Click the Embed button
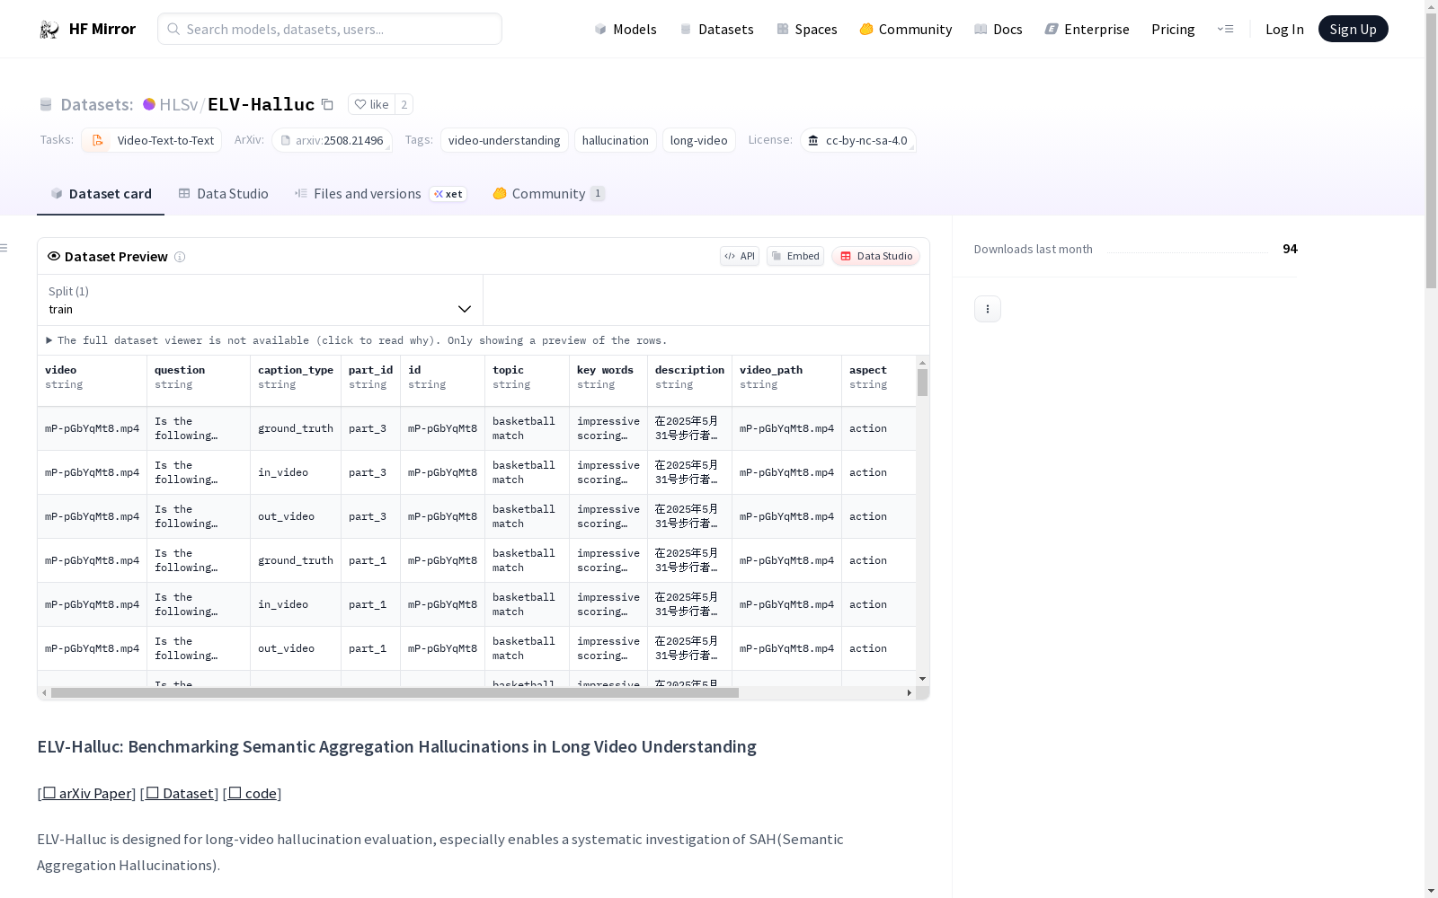 [795, 256]
